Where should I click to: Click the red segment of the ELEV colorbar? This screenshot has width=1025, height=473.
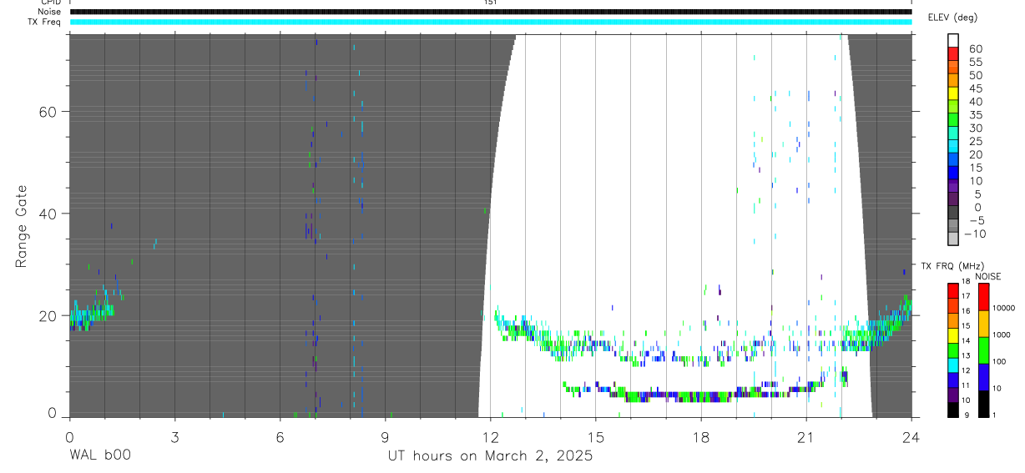pos(953,55)
